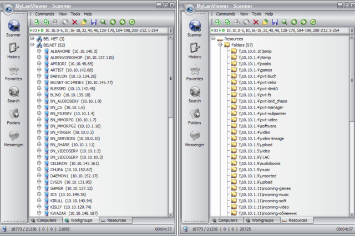Image resolution: width=355 pixels, height=236 pixels.
Task: Click the round application orb in left window
Action: click(9, 9)
